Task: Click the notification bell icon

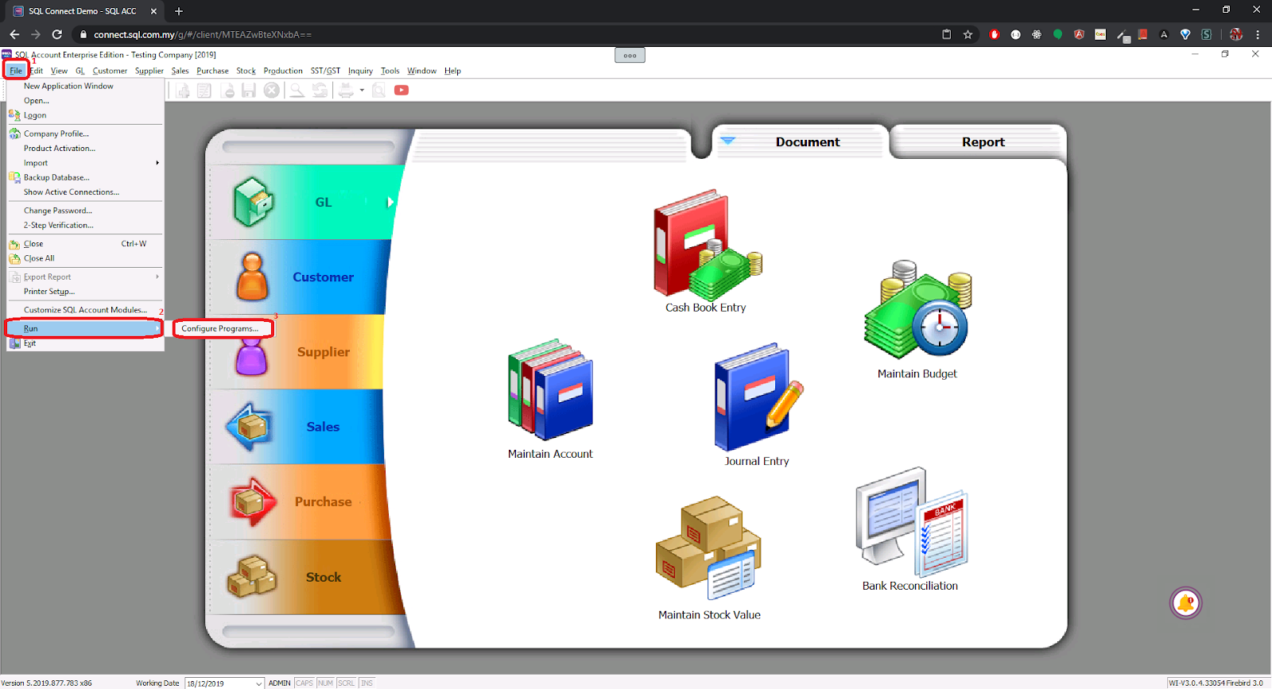Action: [x=1185, y=603]
